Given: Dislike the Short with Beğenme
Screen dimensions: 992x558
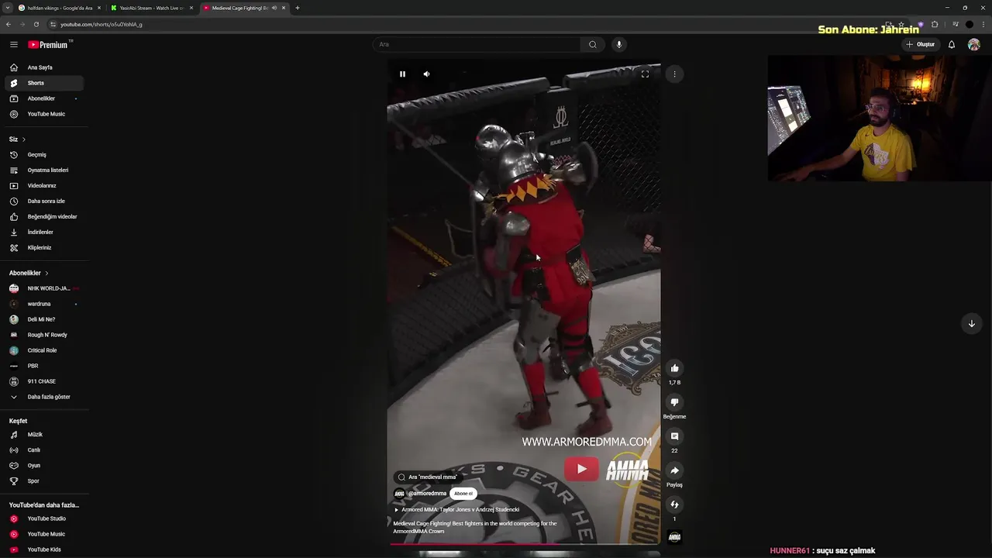Looking at the screenshot, I should (674, 402).
